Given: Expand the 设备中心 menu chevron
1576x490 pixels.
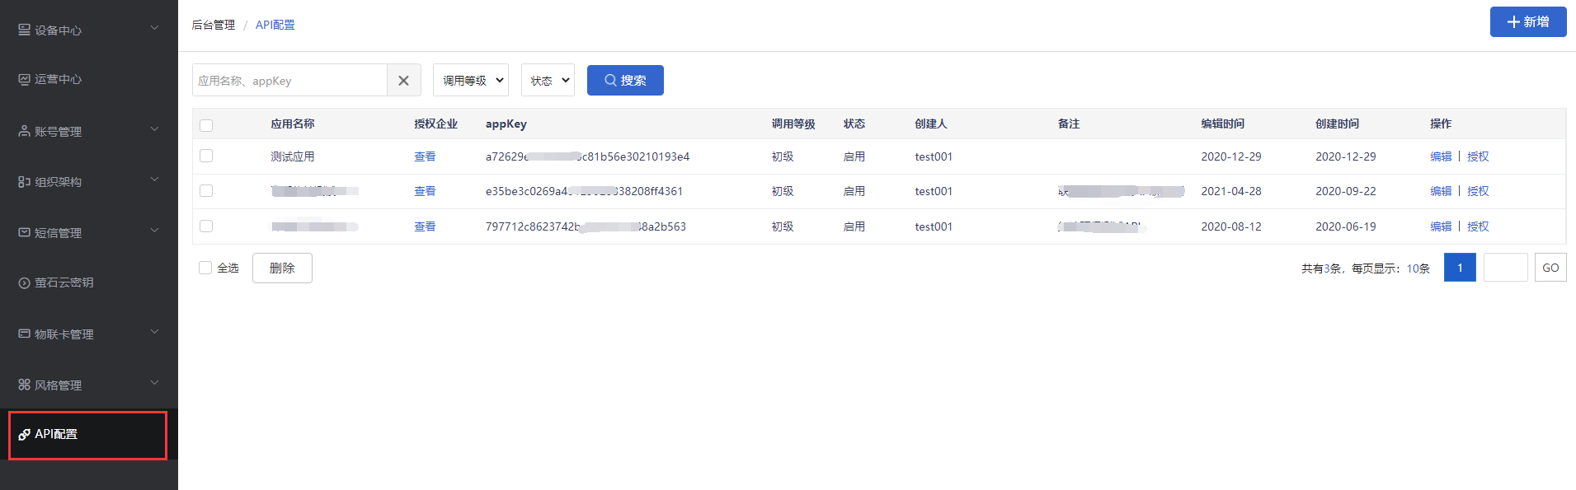Looking at the screenshot, I should point(154,28).
